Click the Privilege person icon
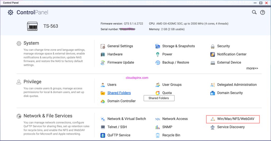The image size is (271, 141). point(19,82)
